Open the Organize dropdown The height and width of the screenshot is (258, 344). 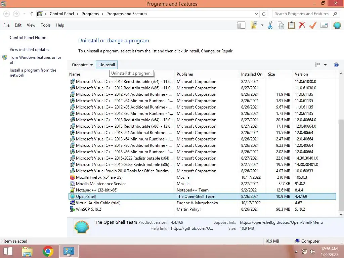click(x=82, y=65)
